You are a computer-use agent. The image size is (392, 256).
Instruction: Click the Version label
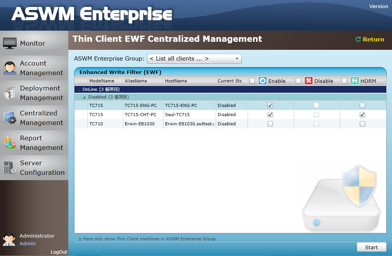point(379,7)
